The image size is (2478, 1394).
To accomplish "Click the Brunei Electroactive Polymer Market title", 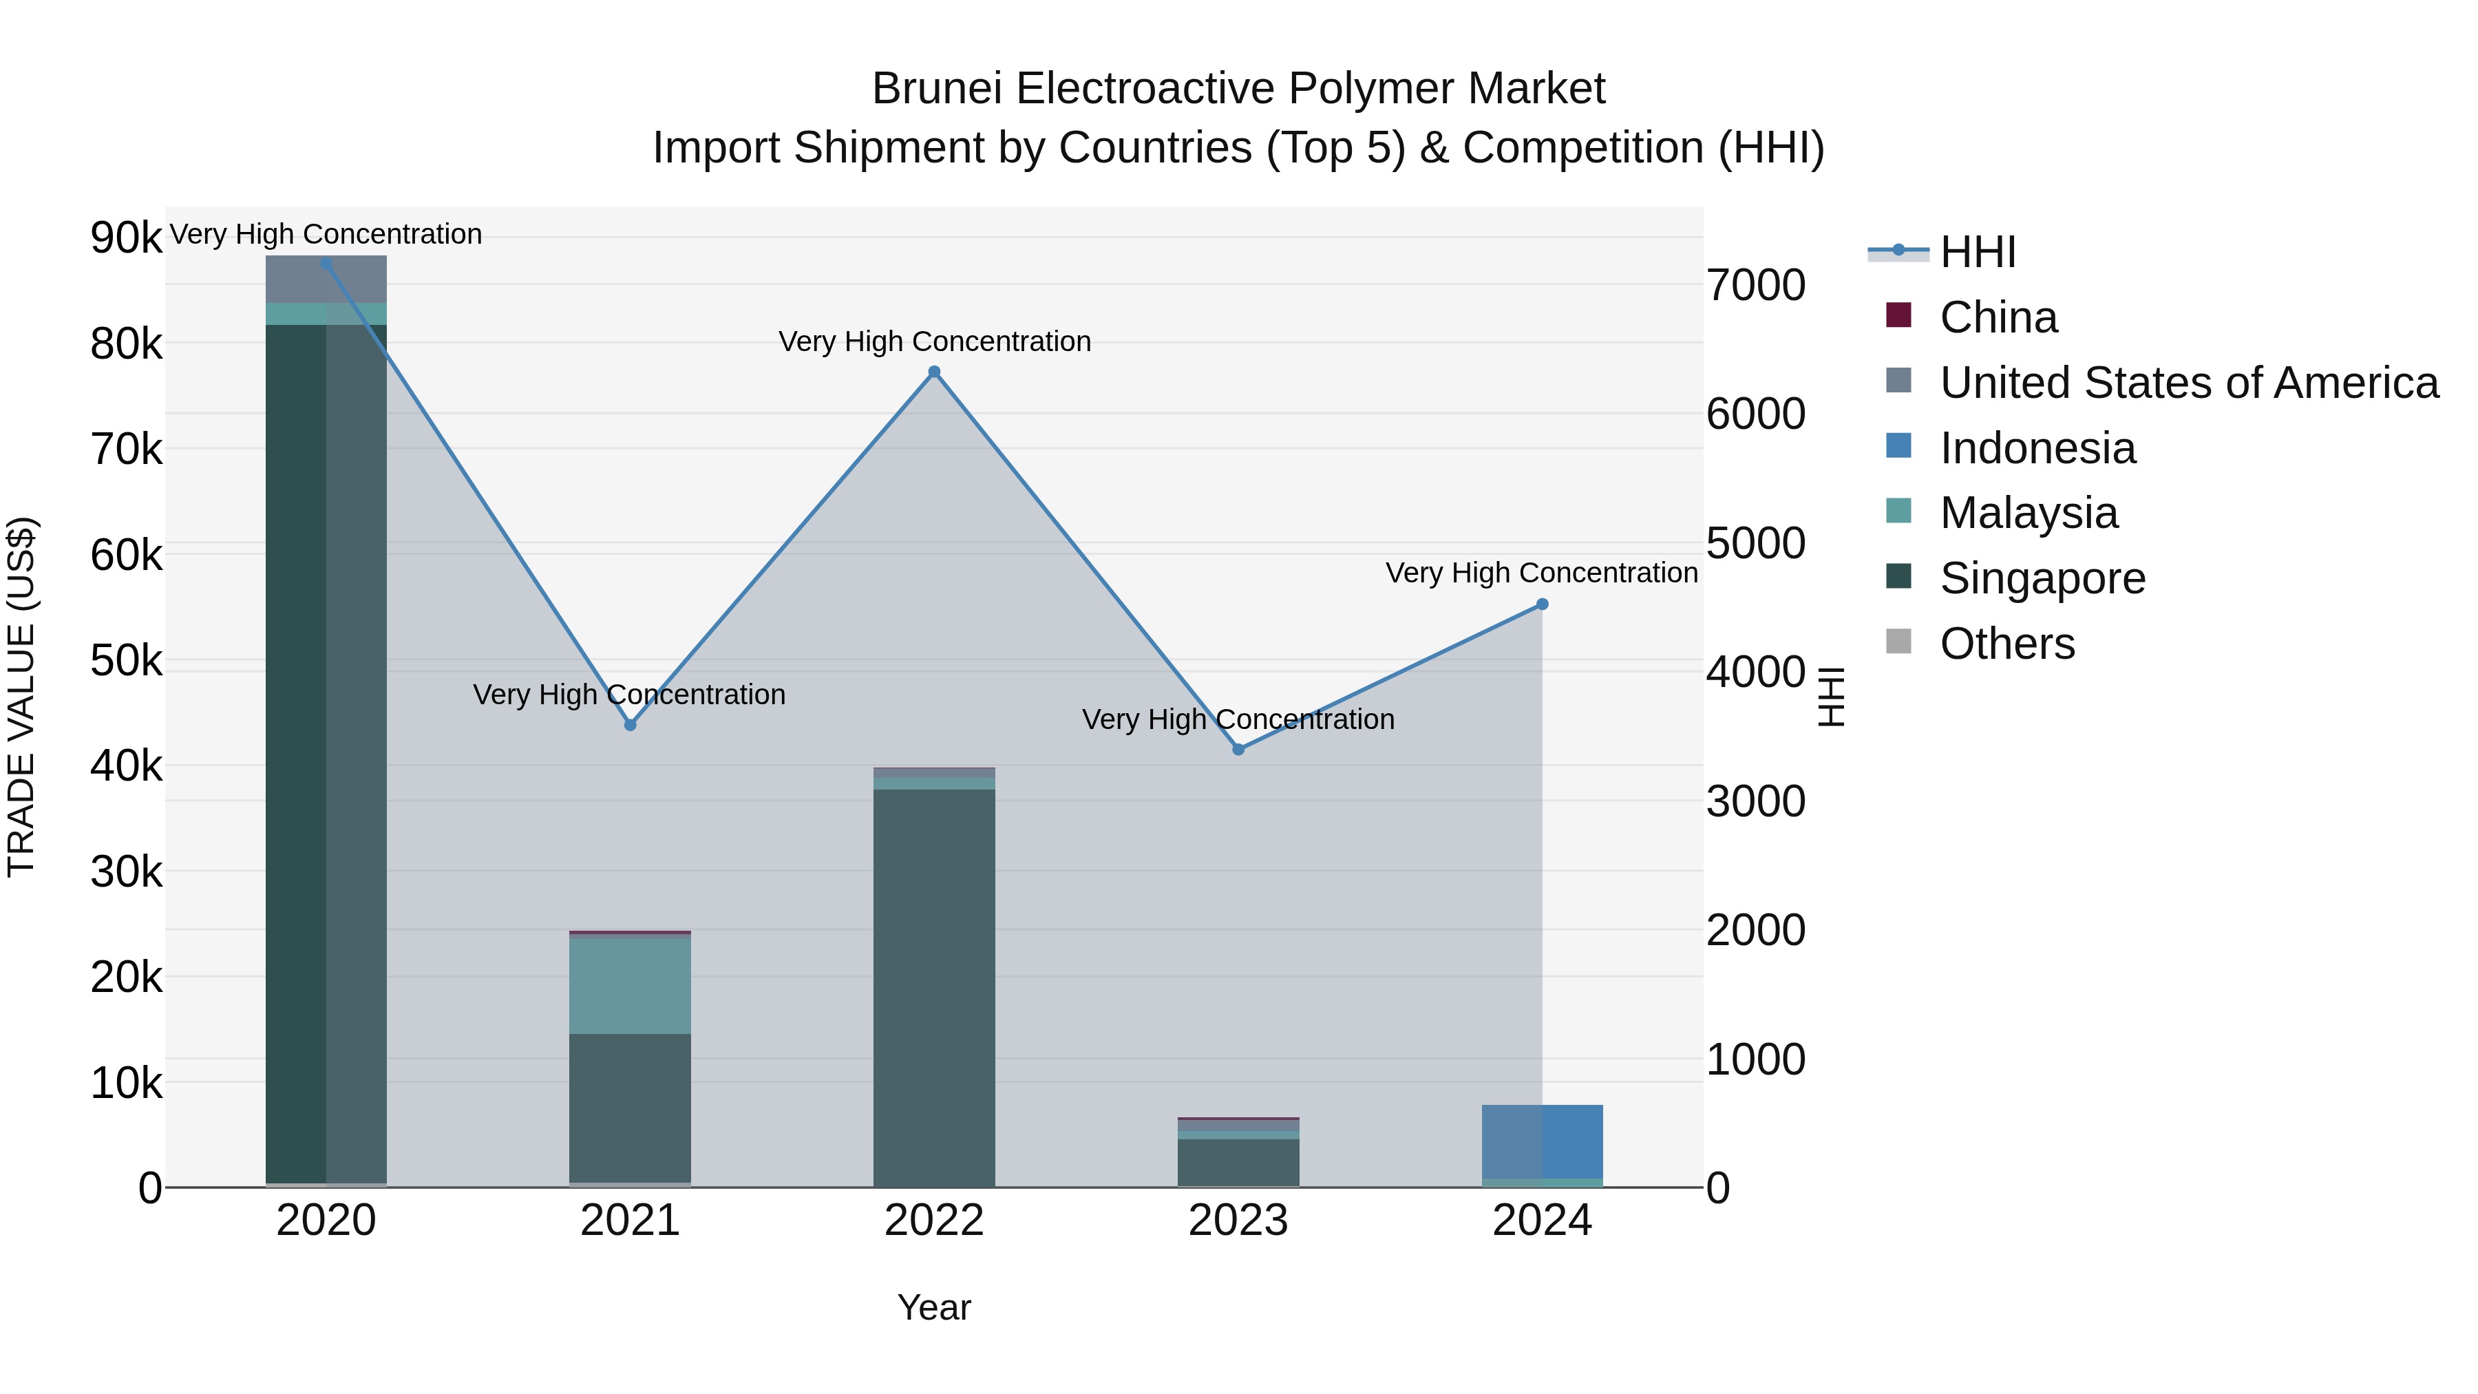I will [x=1238, y=89].
